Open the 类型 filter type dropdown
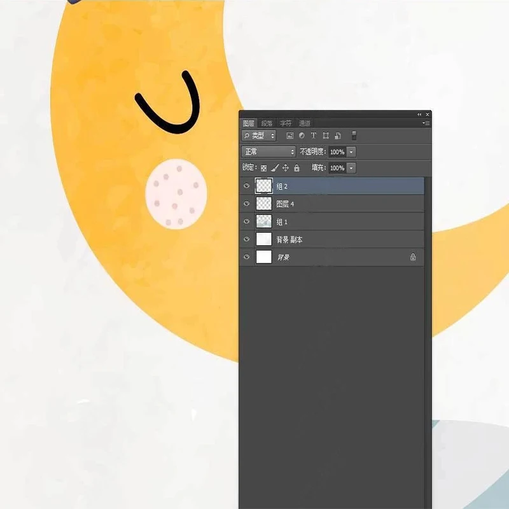This screenshot has height=509, width=509. [259, 136]
